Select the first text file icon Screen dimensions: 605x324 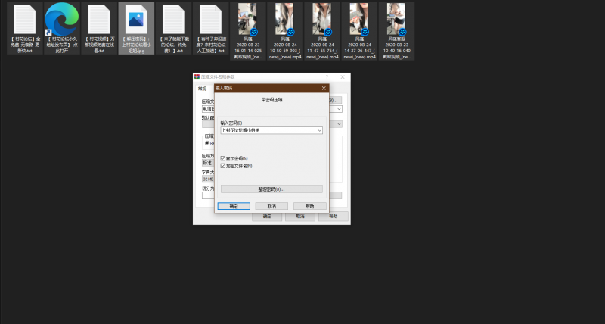click(x=25, y=20)
